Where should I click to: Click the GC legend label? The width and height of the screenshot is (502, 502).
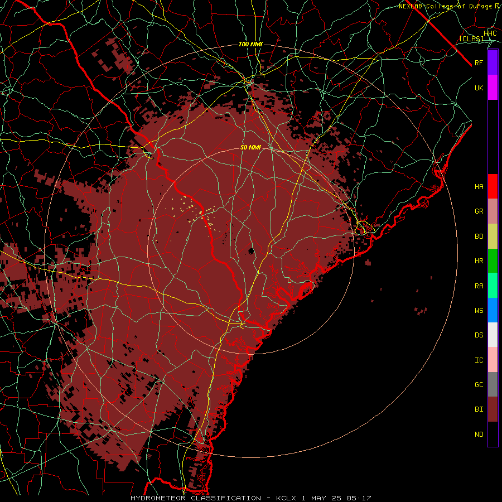tap(479, 385)
